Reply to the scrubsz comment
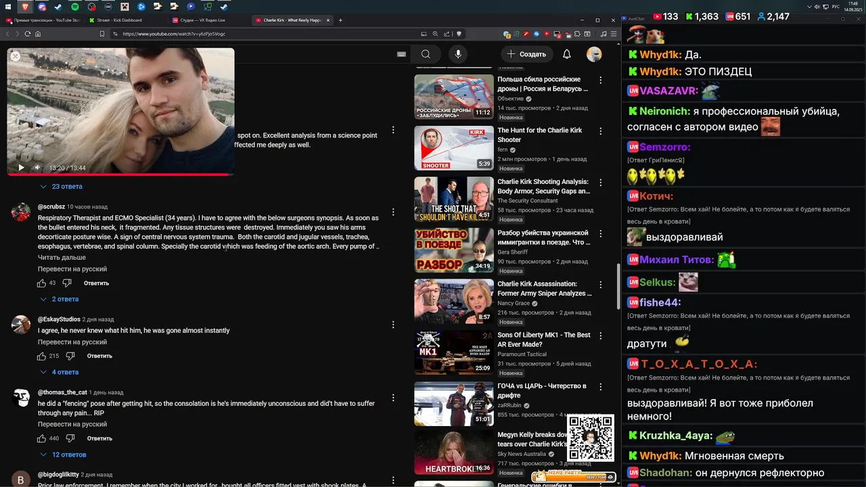The height and width of the screenshot is (487, 866). point(96,283)
